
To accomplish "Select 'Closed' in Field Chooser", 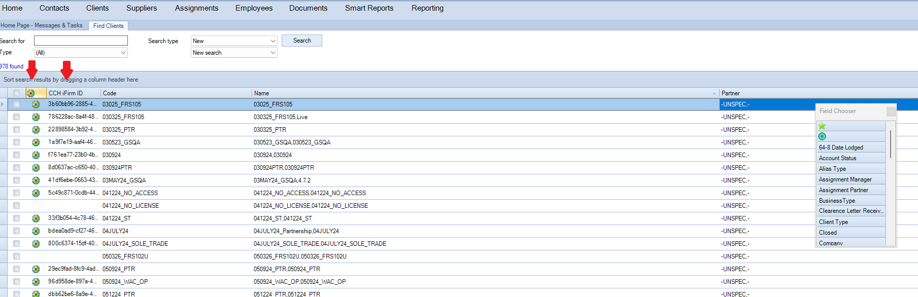I will coord(852,233).
